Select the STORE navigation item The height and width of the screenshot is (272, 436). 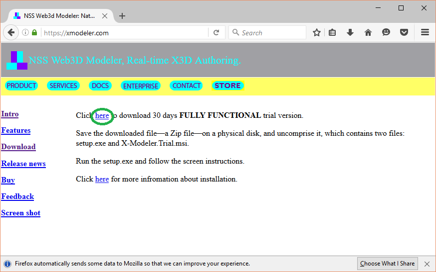tap(227, 86)
